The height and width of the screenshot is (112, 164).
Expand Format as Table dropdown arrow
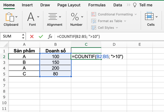pos(125,21)
